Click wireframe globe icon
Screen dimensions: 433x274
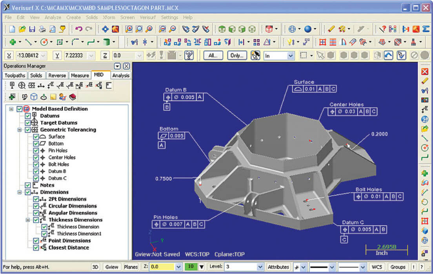292,29
